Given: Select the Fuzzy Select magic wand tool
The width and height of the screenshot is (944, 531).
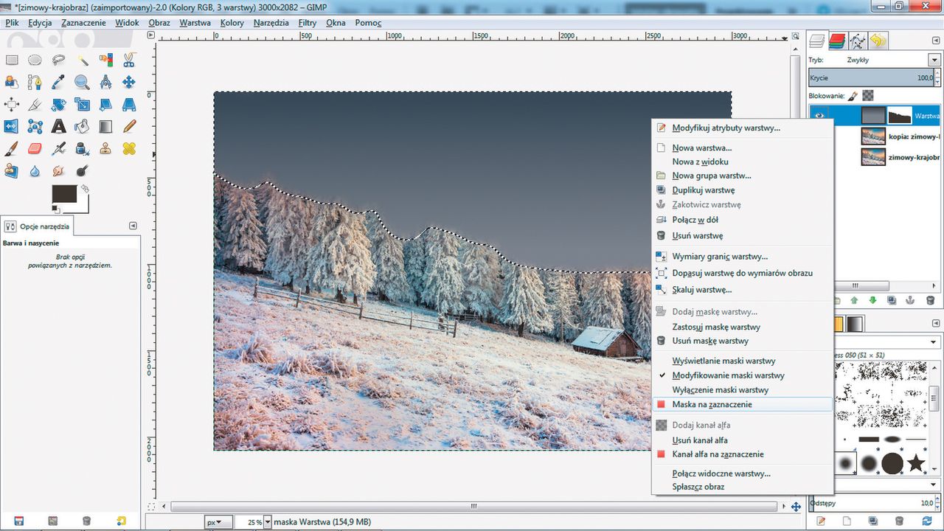Looking at the screenshot, I should (x=83, y=60).
